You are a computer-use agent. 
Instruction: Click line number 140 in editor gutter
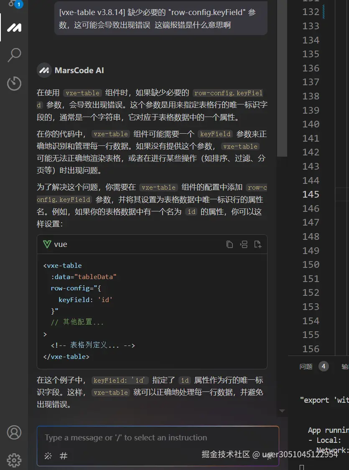(311, 124)
